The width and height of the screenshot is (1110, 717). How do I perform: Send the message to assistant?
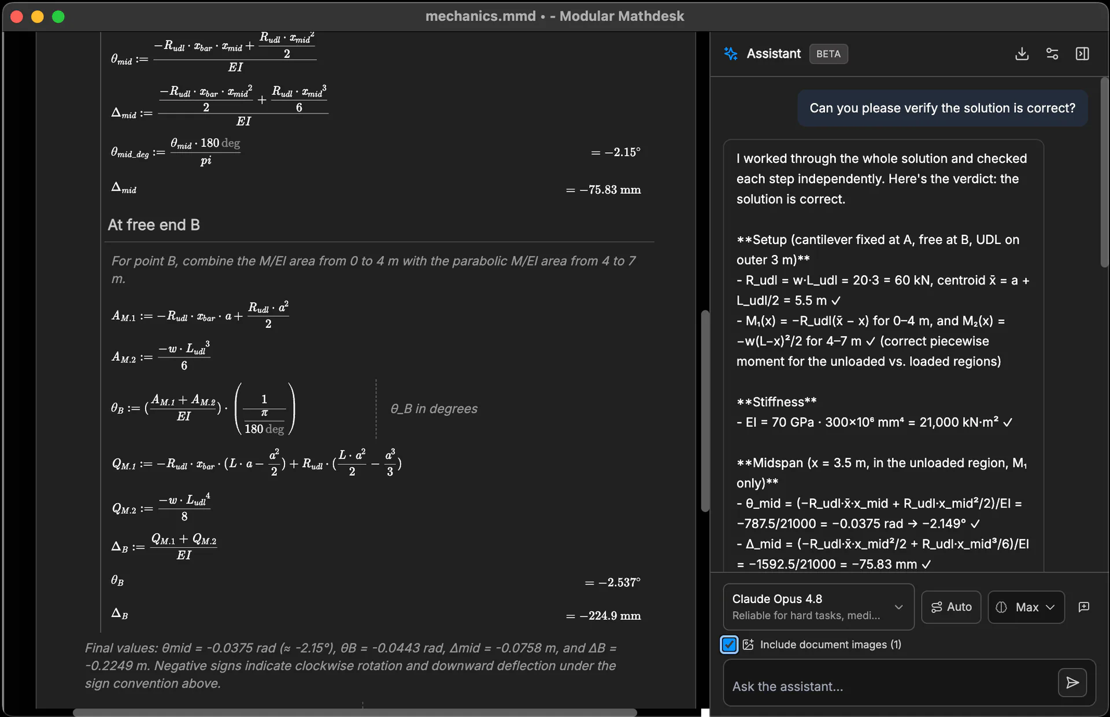pos(1072,683)
